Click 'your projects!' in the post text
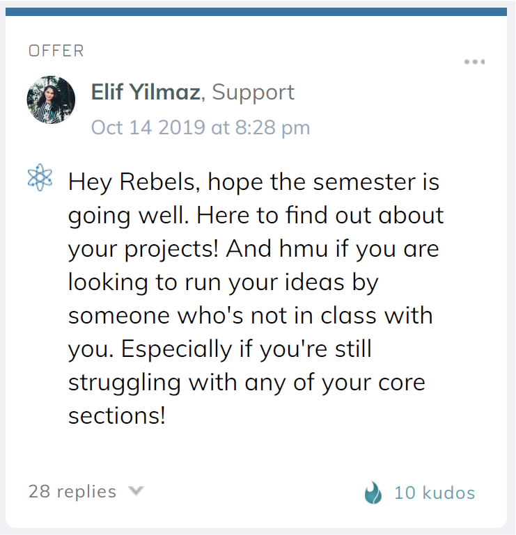 click(143, 249)
